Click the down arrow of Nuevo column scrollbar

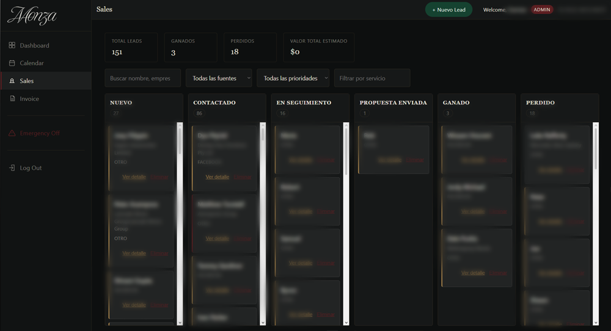pyautogui.click(x=180, y=322)
